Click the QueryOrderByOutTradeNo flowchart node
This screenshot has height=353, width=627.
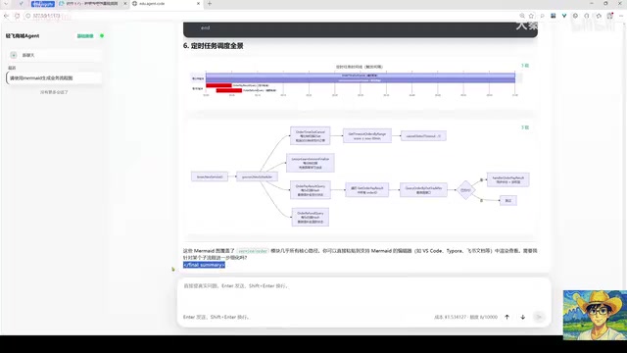[x=423, y=190]
